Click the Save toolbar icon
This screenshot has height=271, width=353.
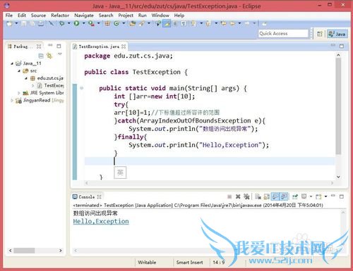(23, 23)
